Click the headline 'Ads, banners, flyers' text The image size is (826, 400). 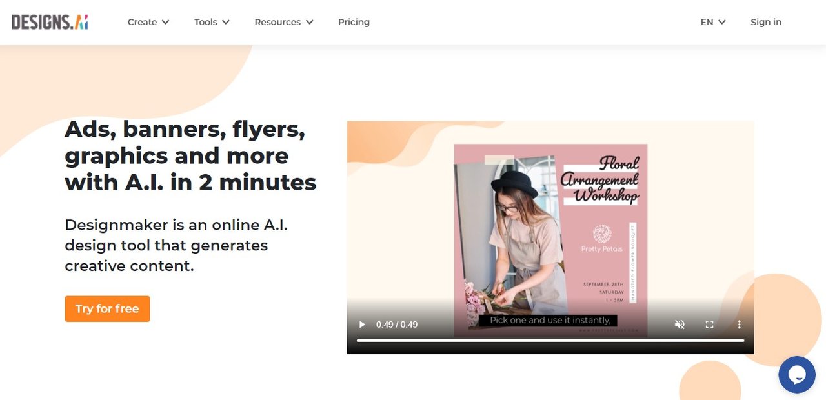point(191,155)
